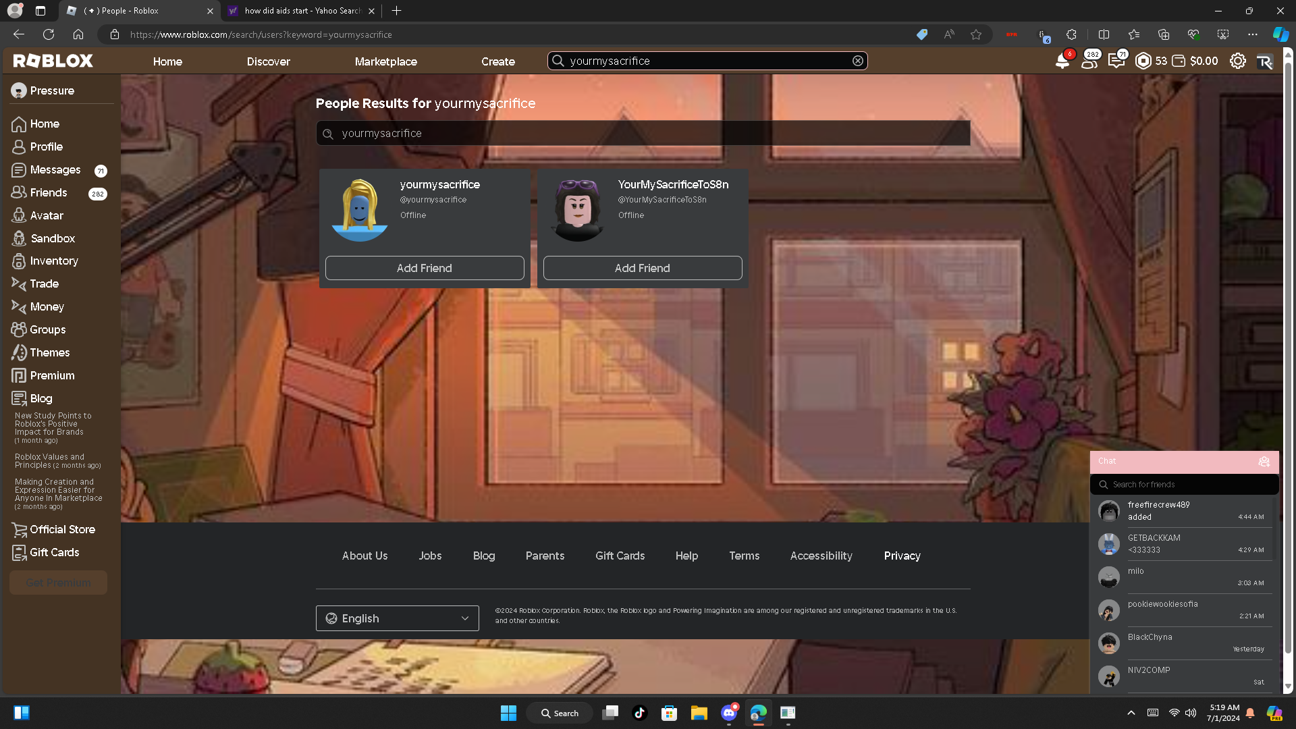1296x729 pixels.
Task: Open the settings gear icon
Action: (x=1237, y=61)
